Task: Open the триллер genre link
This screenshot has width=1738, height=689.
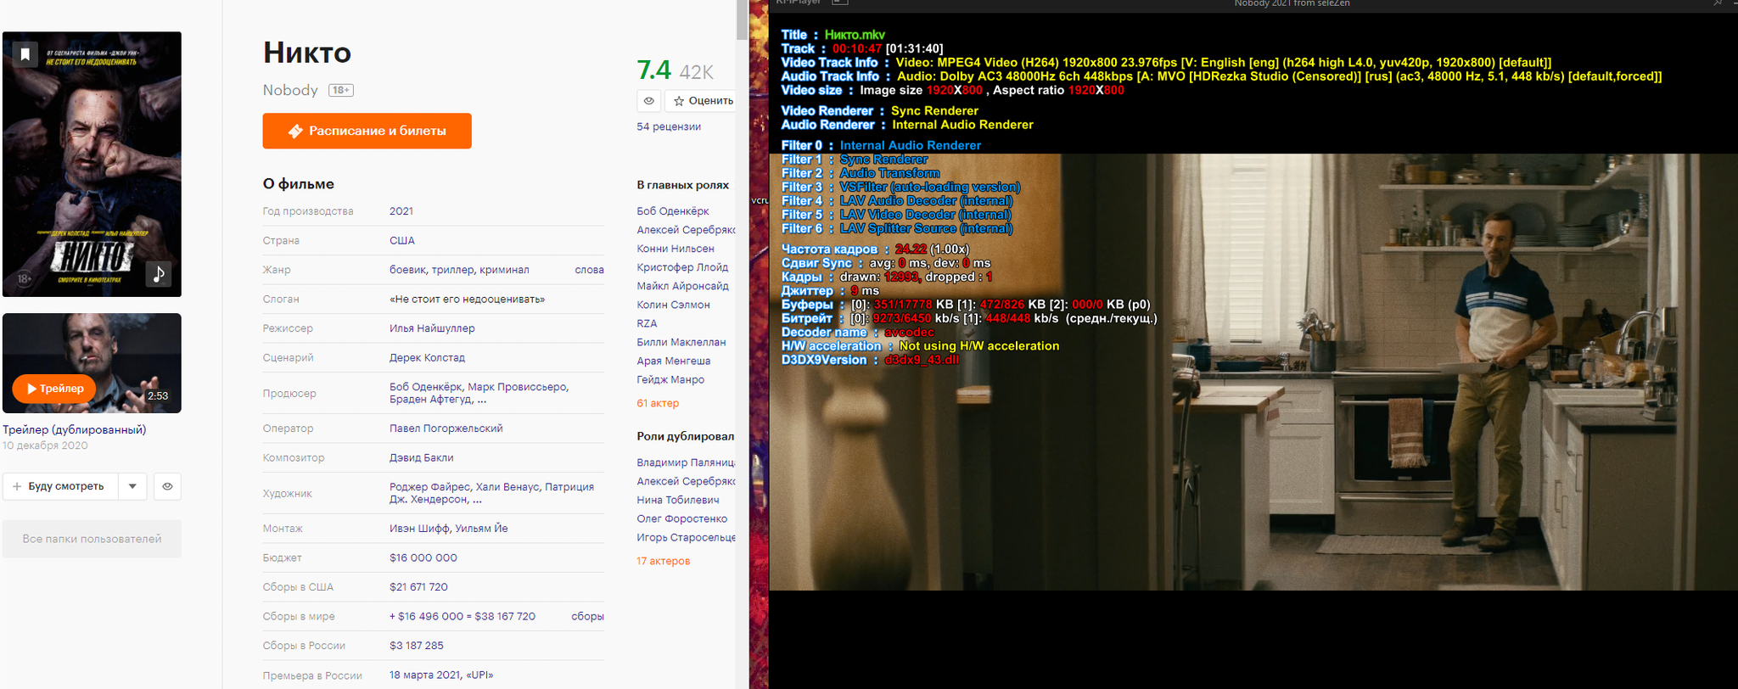Action: click(x=452, y=270)
